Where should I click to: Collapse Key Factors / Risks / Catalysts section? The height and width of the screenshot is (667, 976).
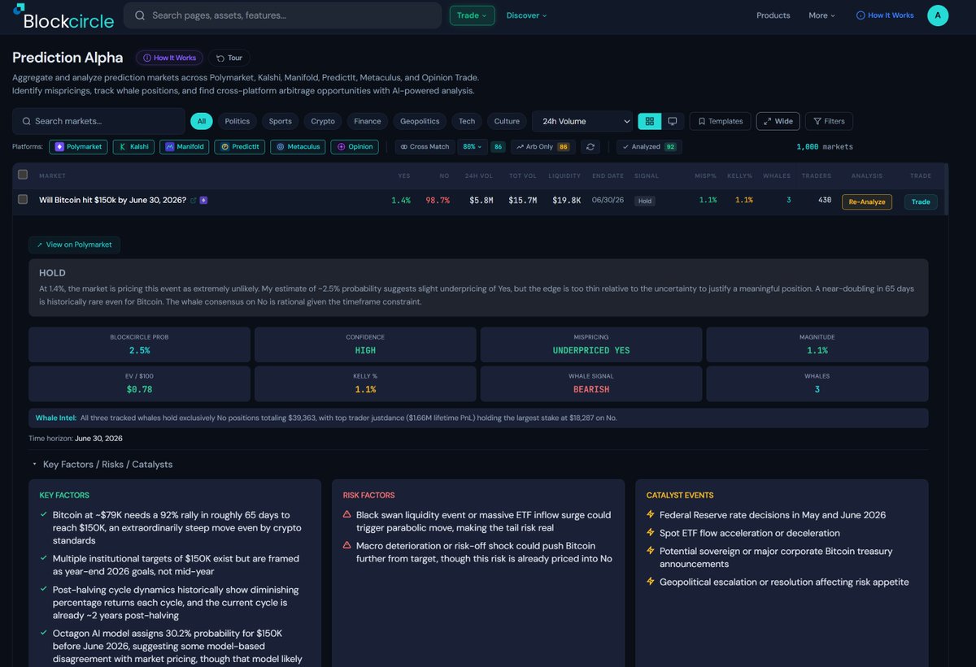coord(102,465)
